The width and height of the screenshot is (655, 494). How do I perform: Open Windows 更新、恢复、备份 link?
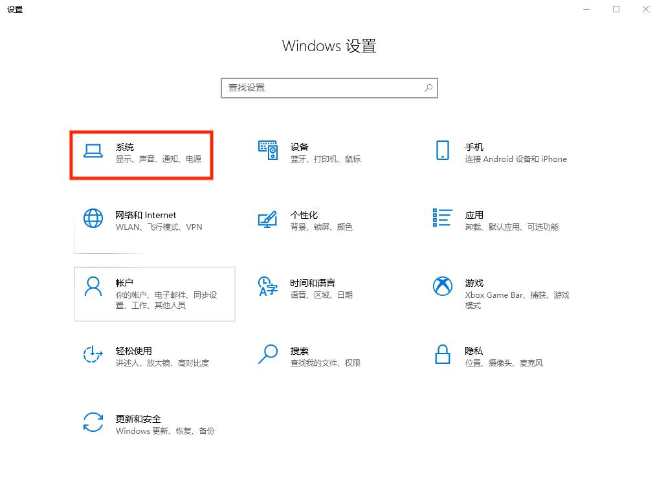[165, 431]
